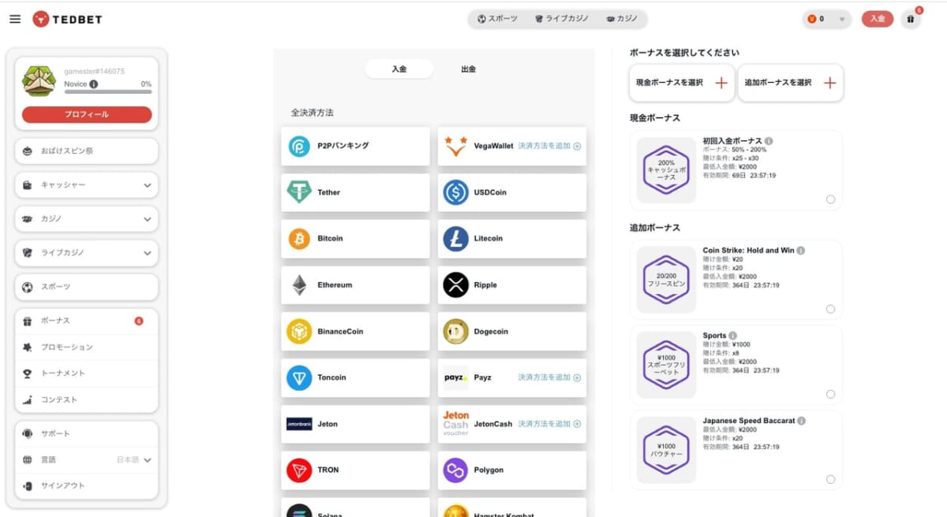Choose the Toncoin icon

(x=299, y=378)
